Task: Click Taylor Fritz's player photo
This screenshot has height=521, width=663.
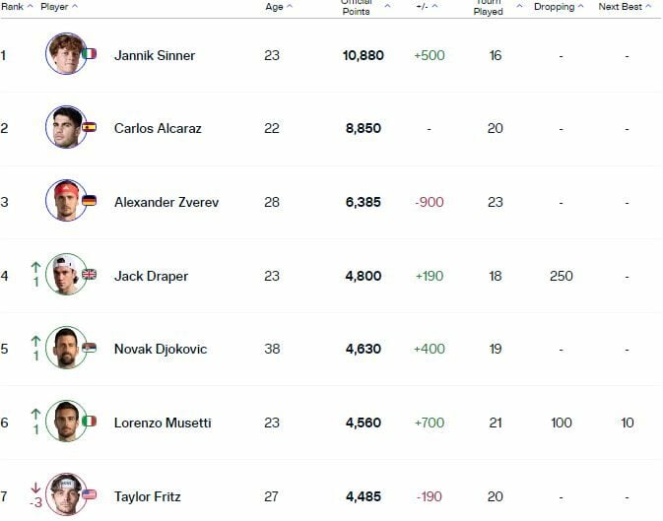Action: 66,494
